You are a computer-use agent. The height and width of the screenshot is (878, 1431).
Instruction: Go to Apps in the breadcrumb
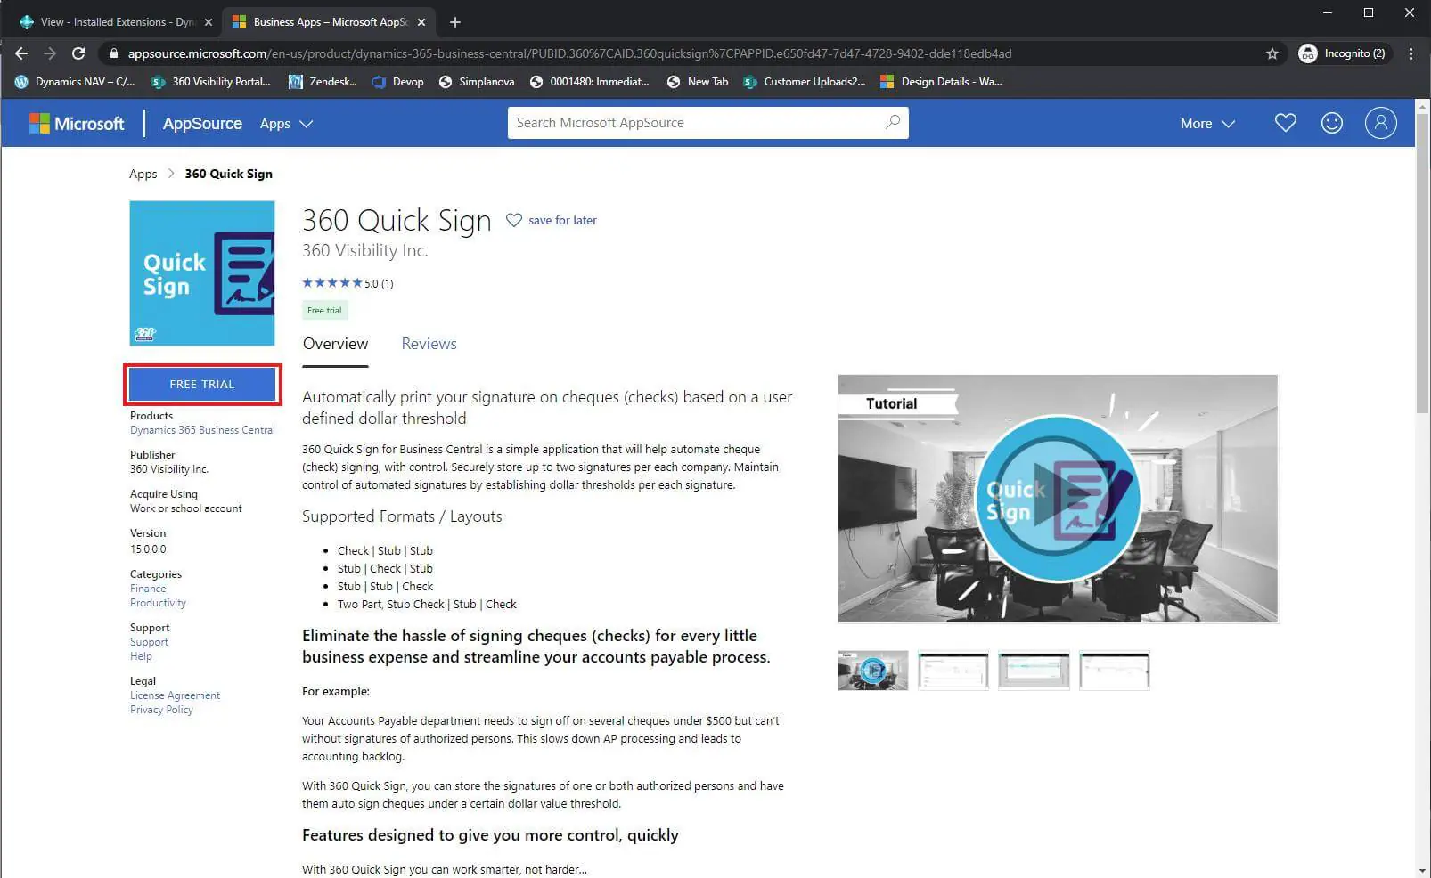[143, 174]
